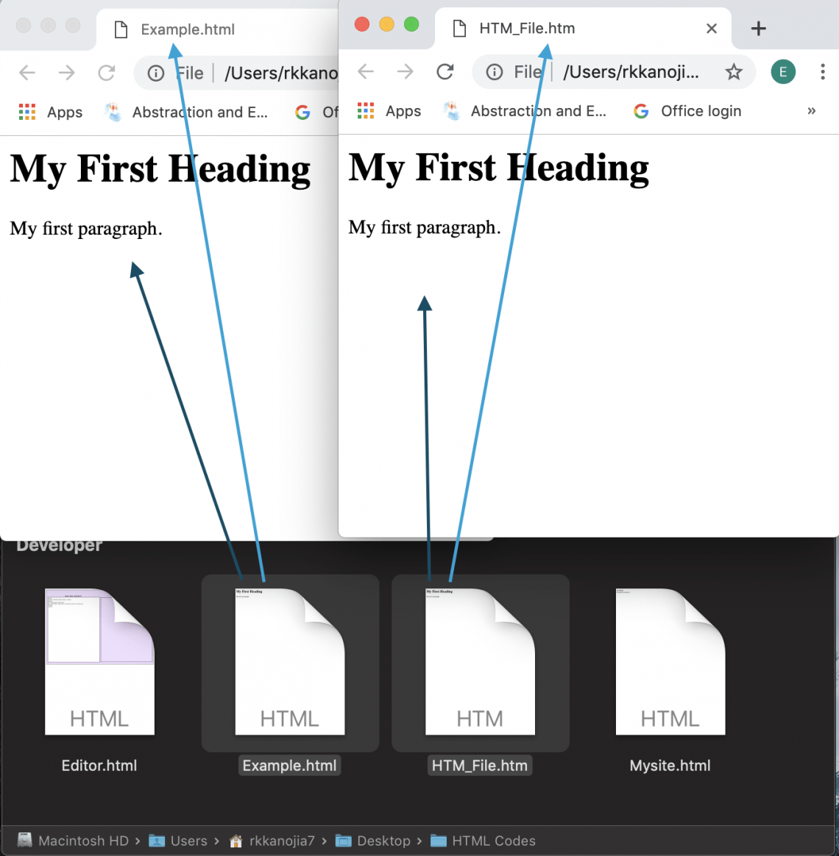Open site information via the info icon
Screen dimensions: 839x856
[493, 72]
